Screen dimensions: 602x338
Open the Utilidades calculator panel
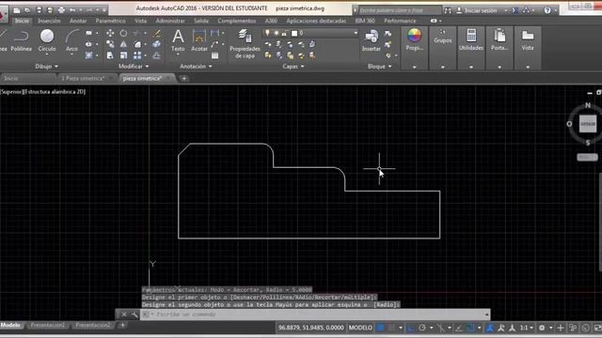471,40
